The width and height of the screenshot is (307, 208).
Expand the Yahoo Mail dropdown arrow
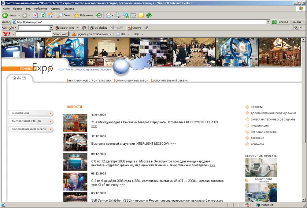coord(128,34)
